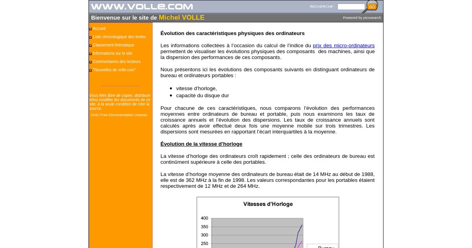Open the Accueil sidebar link
This screenshot has height=248, width=472.
99,29
